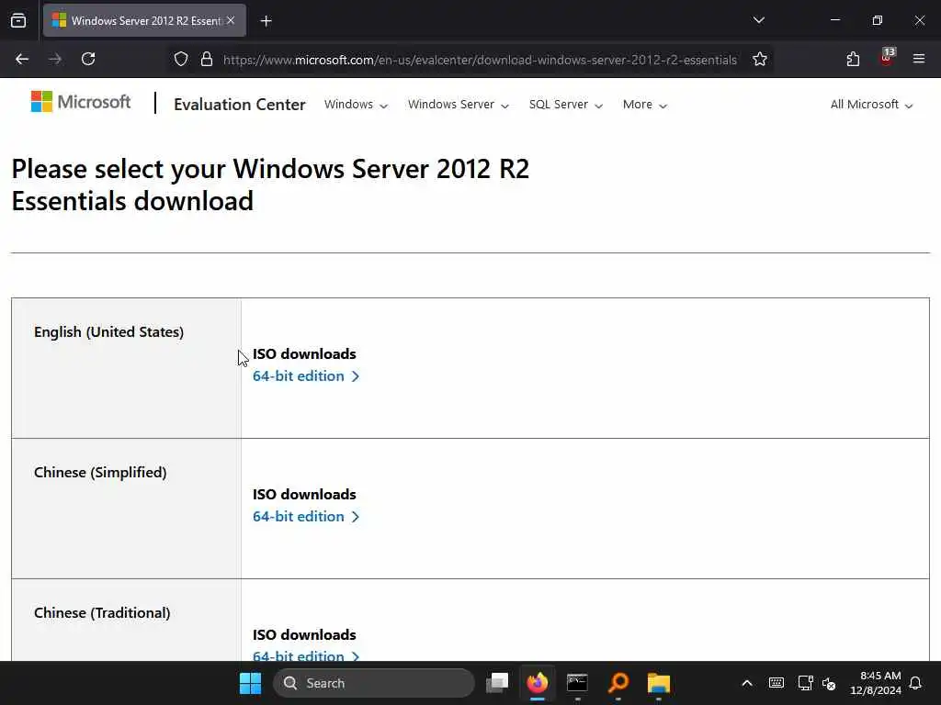
Task: Open the network status tray icon
Action: pos(805,683)
